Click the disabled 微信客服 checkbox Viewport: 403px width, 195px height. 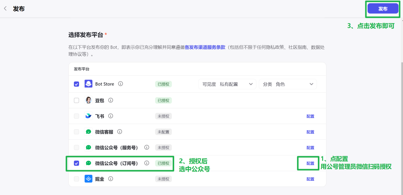[x=76, y=132]
